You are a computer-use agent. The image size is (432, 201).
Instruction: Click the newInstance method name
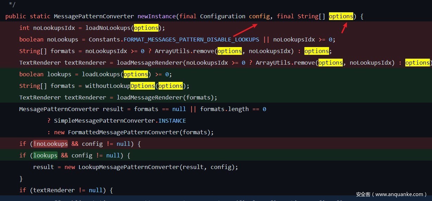pos(156,16)
